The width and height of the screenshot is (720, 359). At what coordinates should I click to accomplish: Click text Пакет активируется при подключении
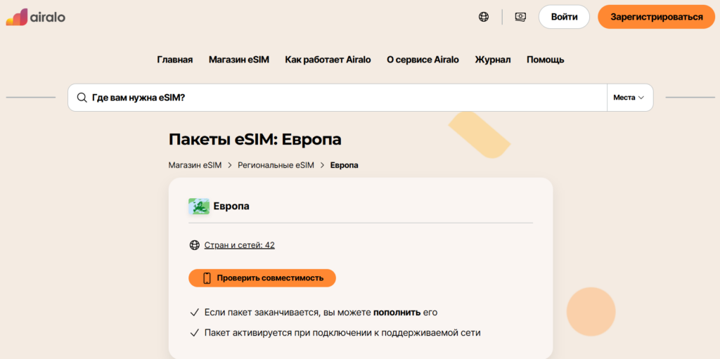pos(342,333)
